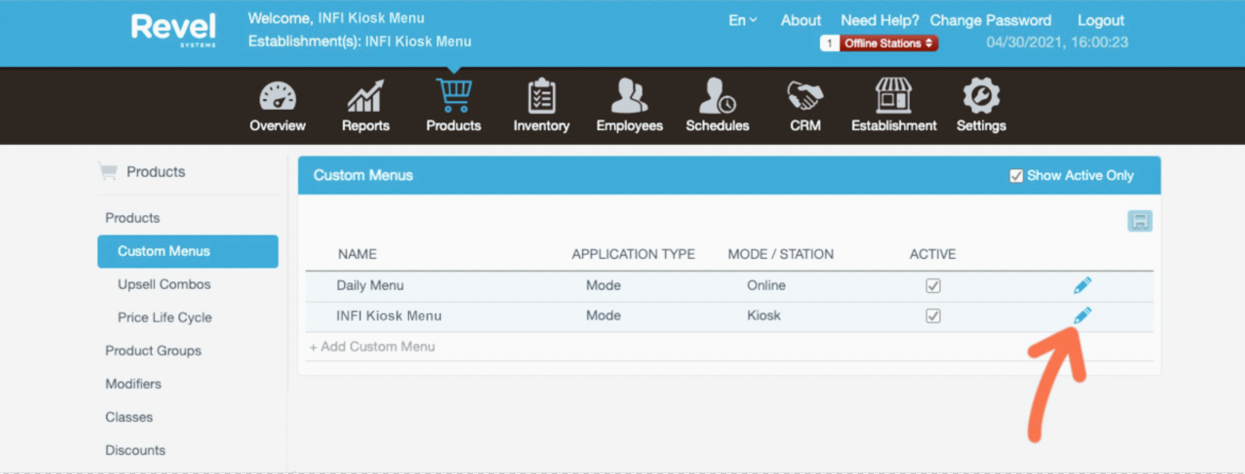Click the Welcome, INFI Kiosk Menu text
Image resolution: width=1245 pixels, height=474 pixels.
click(x=336, y=18)
